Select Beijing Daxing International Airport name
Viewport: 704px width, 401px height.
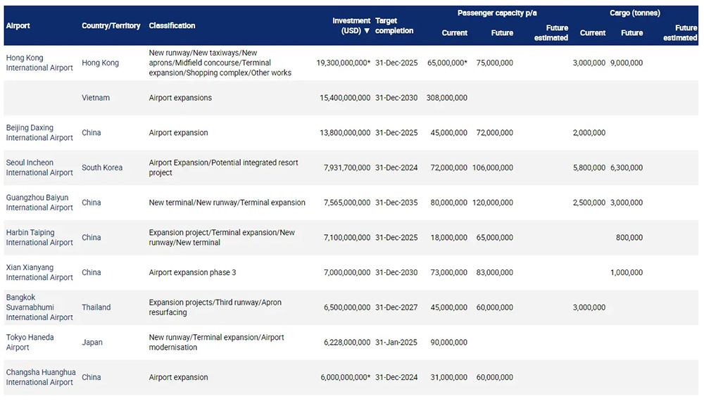click(x=39, y=133)
